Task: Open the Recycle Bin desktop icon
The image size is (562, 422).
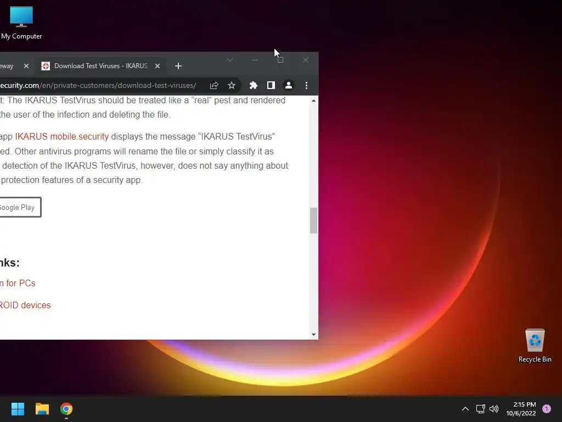Action: pyautogui.click(x=535, y=346)
